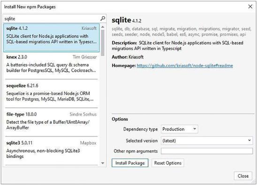Click the resize grip in dialog corner
The image size is (257, 185).
click(254, 182)
